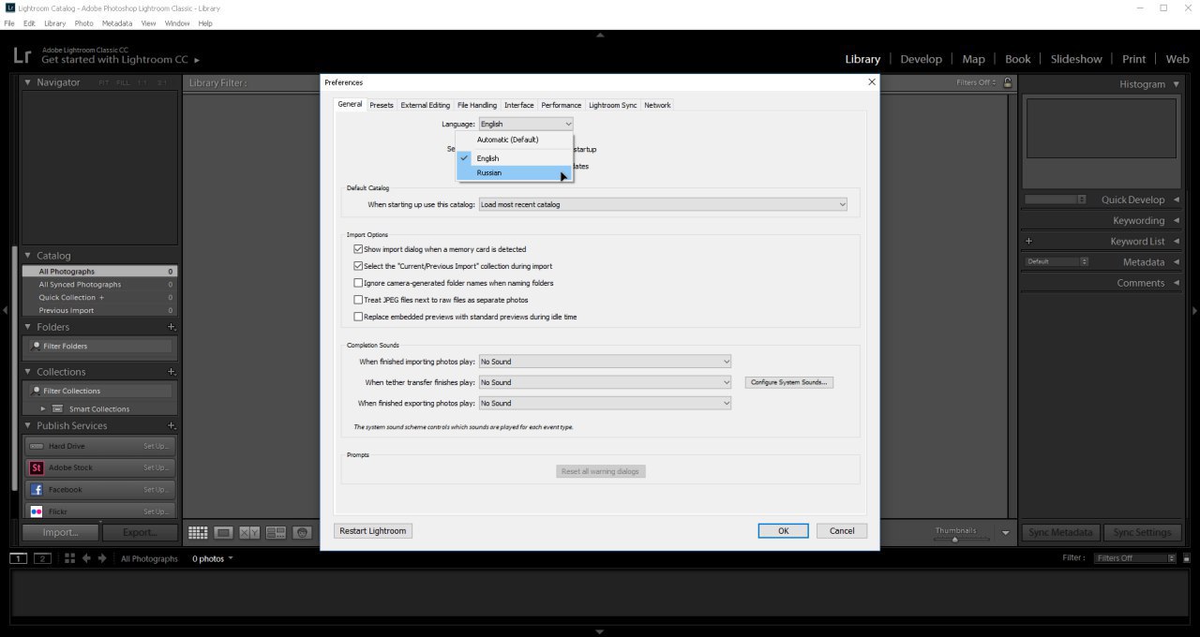This screenshot has height=637, width=1200.
Task: Click the Hard Drive publish service icon
Action: point(37,446)
